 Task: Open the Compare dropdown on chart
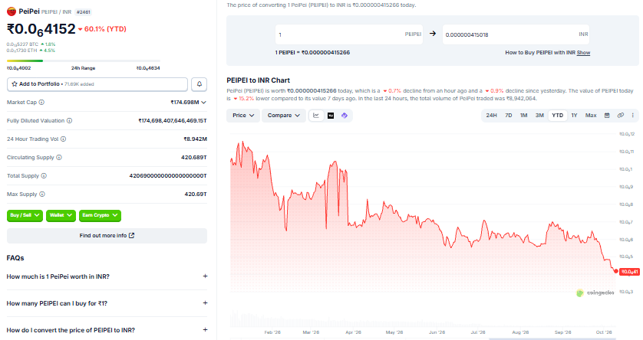pyautogui.click(x=284, y=116)
